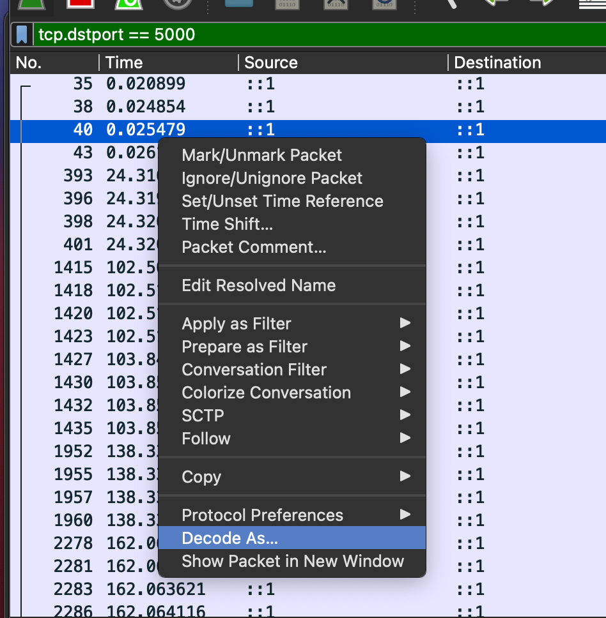Select Decode As… entry

click(292, 538)
